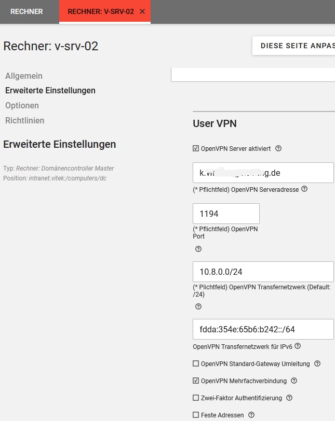Go to the Richtlinien section
Image resolution: width=335 pixels, height=421 pixels.
click(x=25, y=120)
